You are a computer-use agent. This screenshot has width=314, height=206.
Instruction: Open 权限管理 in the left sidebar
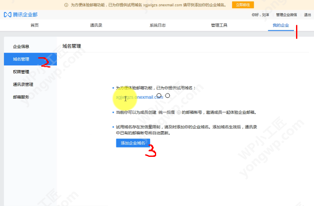click(21, 72)
